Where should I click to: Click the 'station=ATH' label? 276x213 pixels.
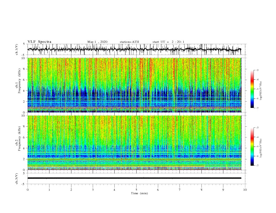[129, 42]
